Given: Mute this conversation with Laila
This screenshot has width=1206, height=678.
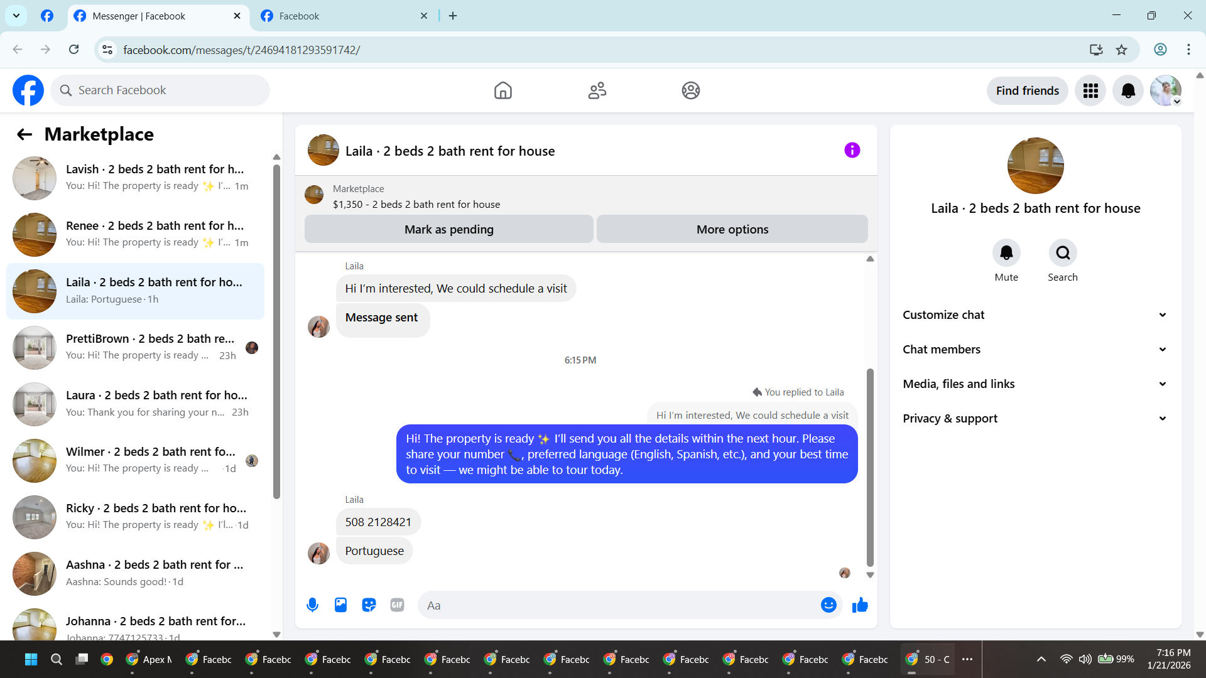Looking at the screenshot, I should pyautogui.click(x=1006, y=253).
